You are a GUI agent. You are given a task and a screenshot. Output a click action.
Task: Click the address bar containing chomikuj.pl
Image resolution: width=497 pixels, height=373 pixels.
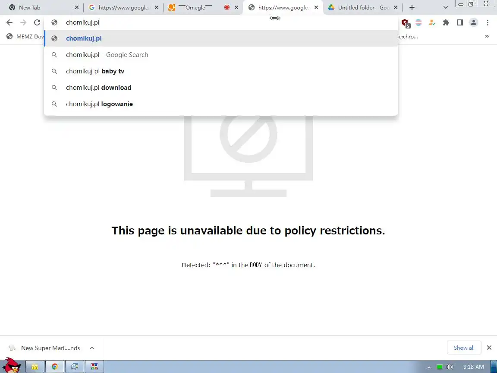(x=221, y=22)
